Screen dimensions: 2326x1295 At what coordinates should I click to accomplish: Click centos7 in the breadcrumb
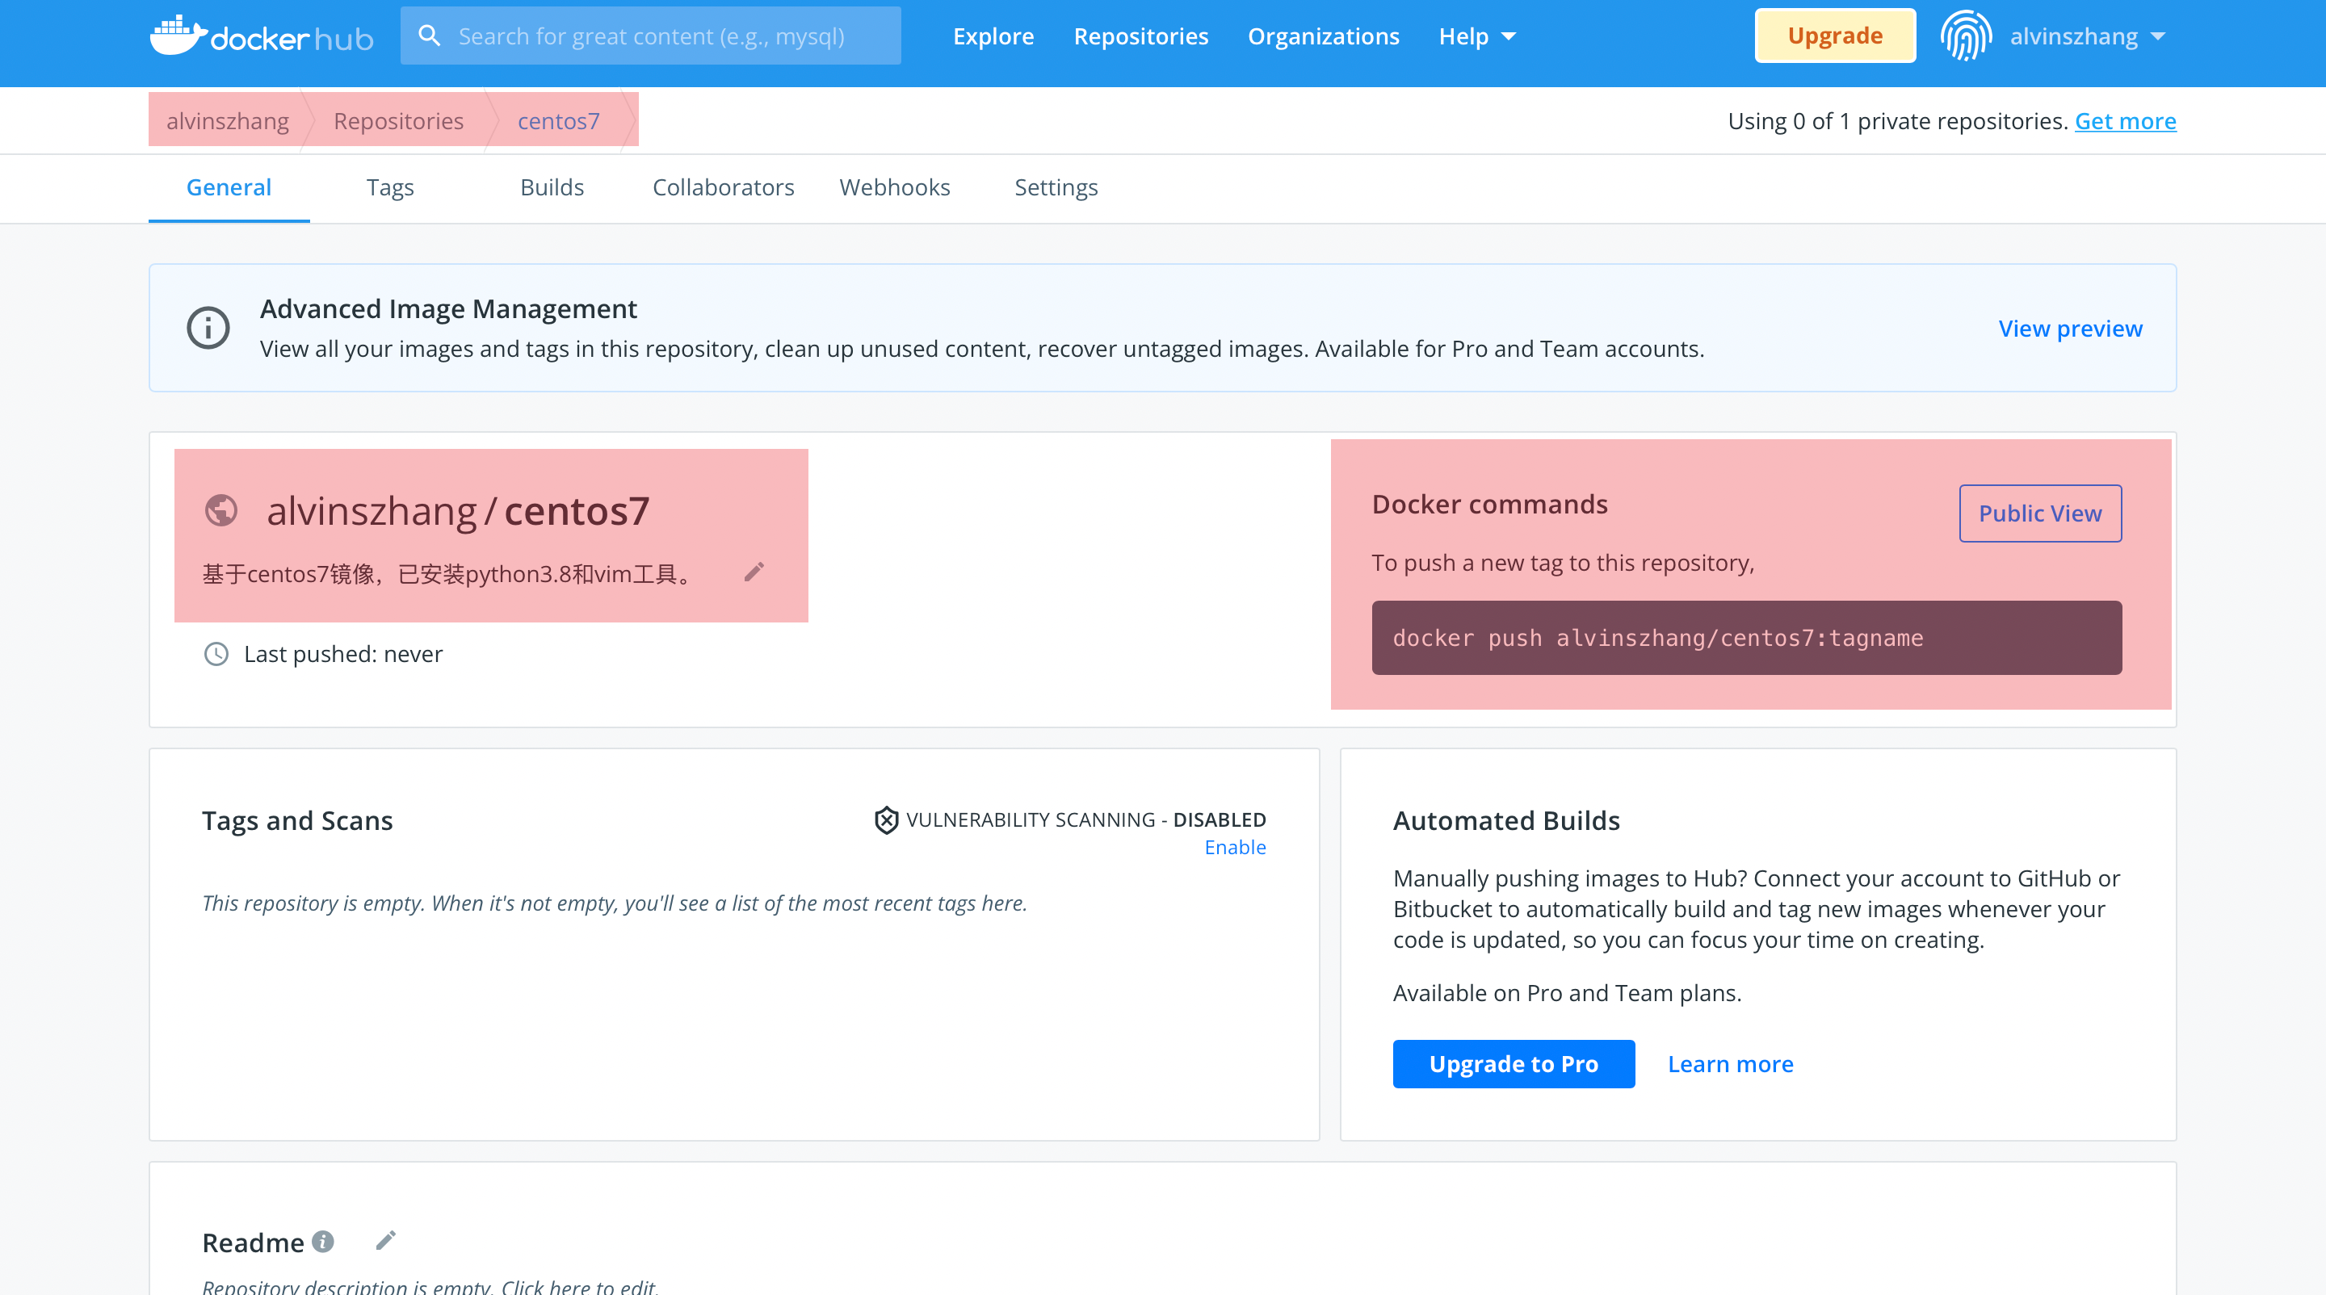click(x=558, y=121)
